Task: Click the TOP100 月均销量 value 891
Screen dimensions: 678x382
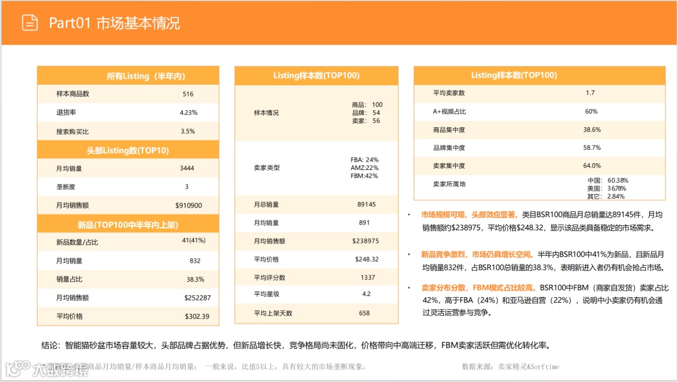Action: (365, 223)
